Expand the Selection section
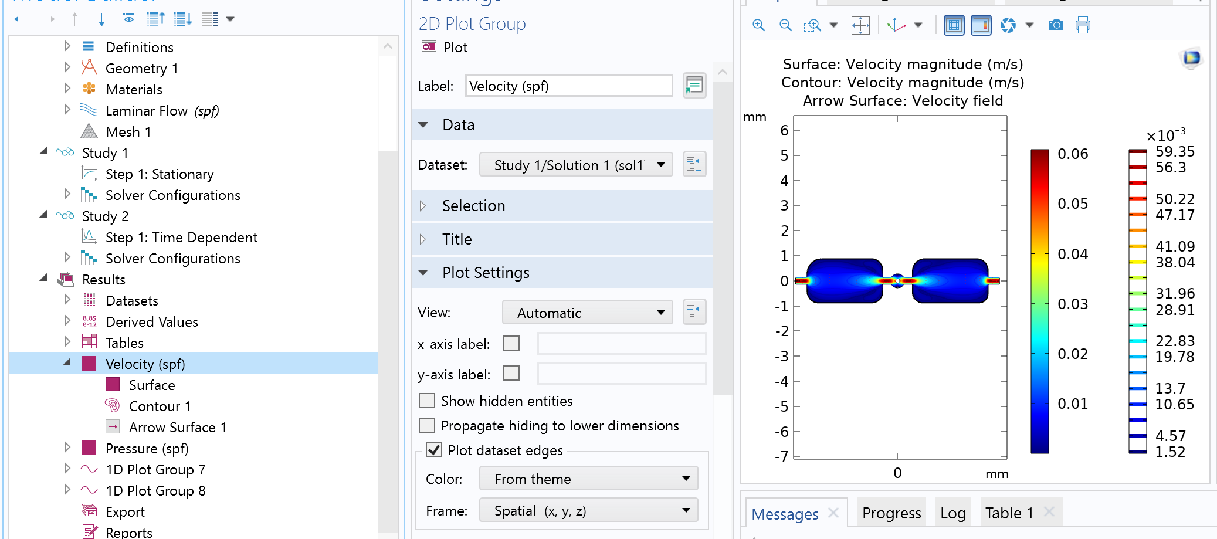The width and height of the screenshot is (1217, 539). (x=473, y=206)
